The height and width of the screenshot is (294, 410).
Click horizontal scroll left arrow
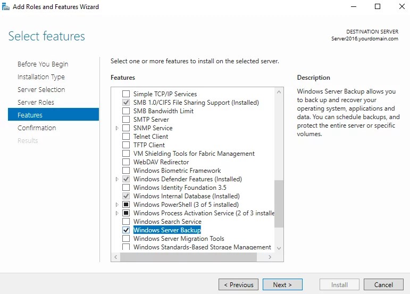(x=115, y=257)
